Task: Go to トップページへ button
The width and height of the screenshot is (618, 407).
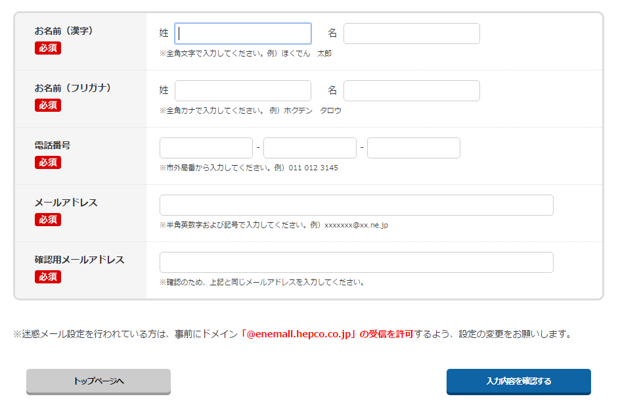Action: (x=99, y=381)
